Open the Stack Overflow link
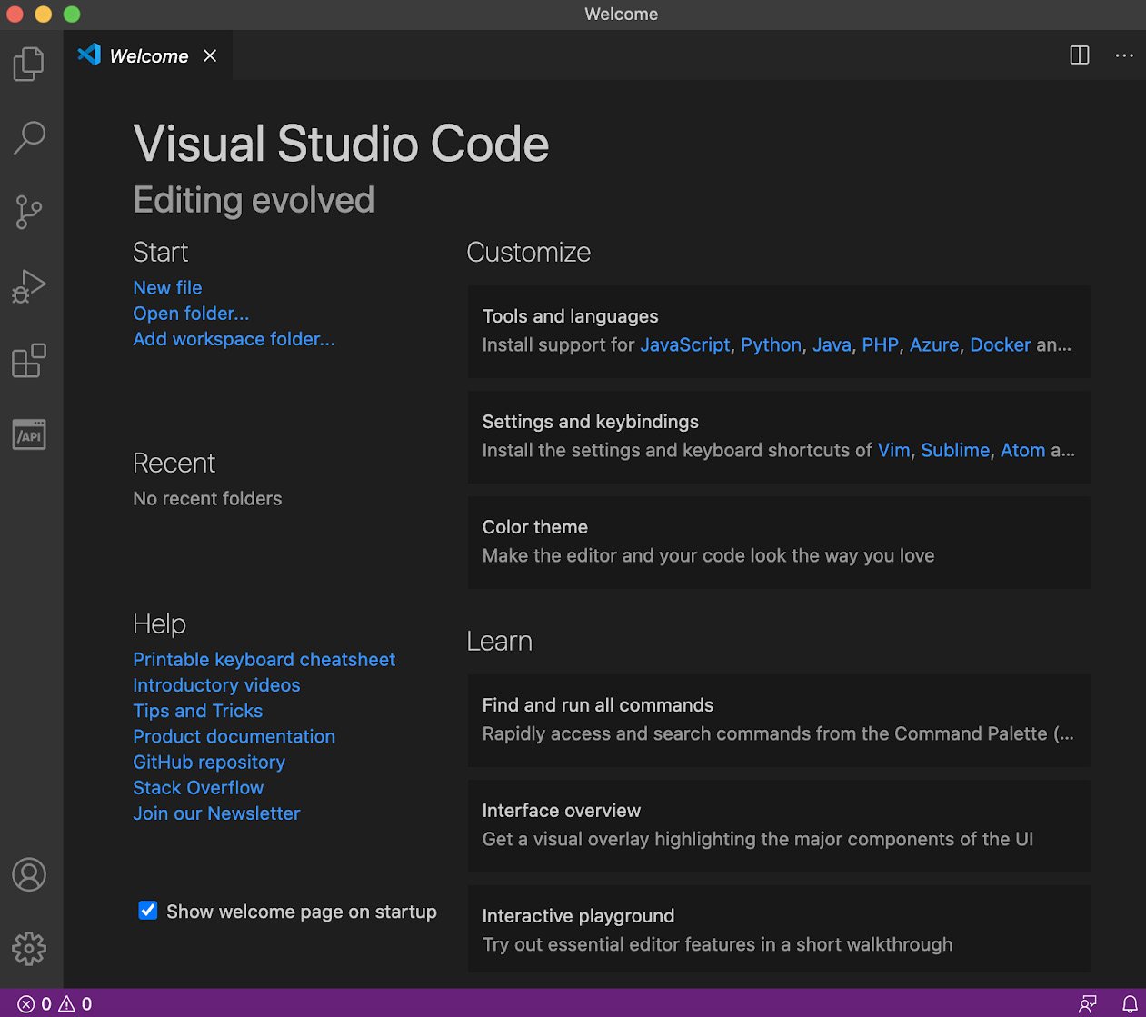This screenshot has width=1146, height=1017. click(x=198, y=788)
